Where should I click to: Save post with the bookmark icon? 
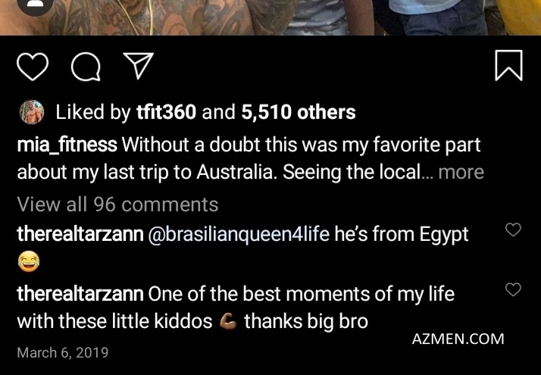click(508, 66)
